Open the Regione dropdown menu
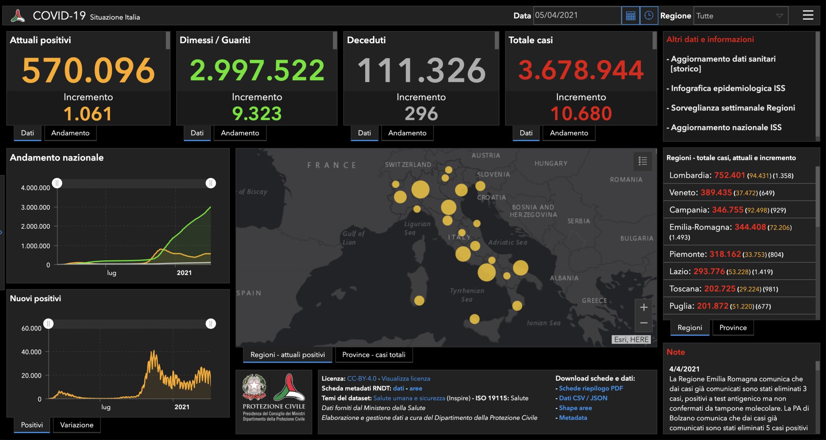This screenshot has width=826, height=440. [740, 16]
